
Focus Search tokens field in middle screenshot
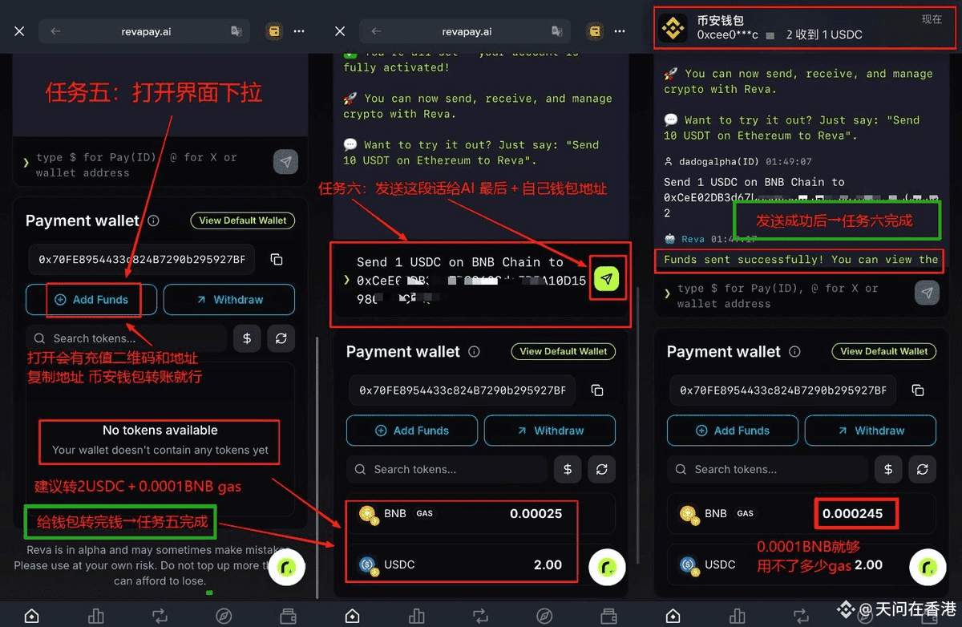tap(447, 469)
